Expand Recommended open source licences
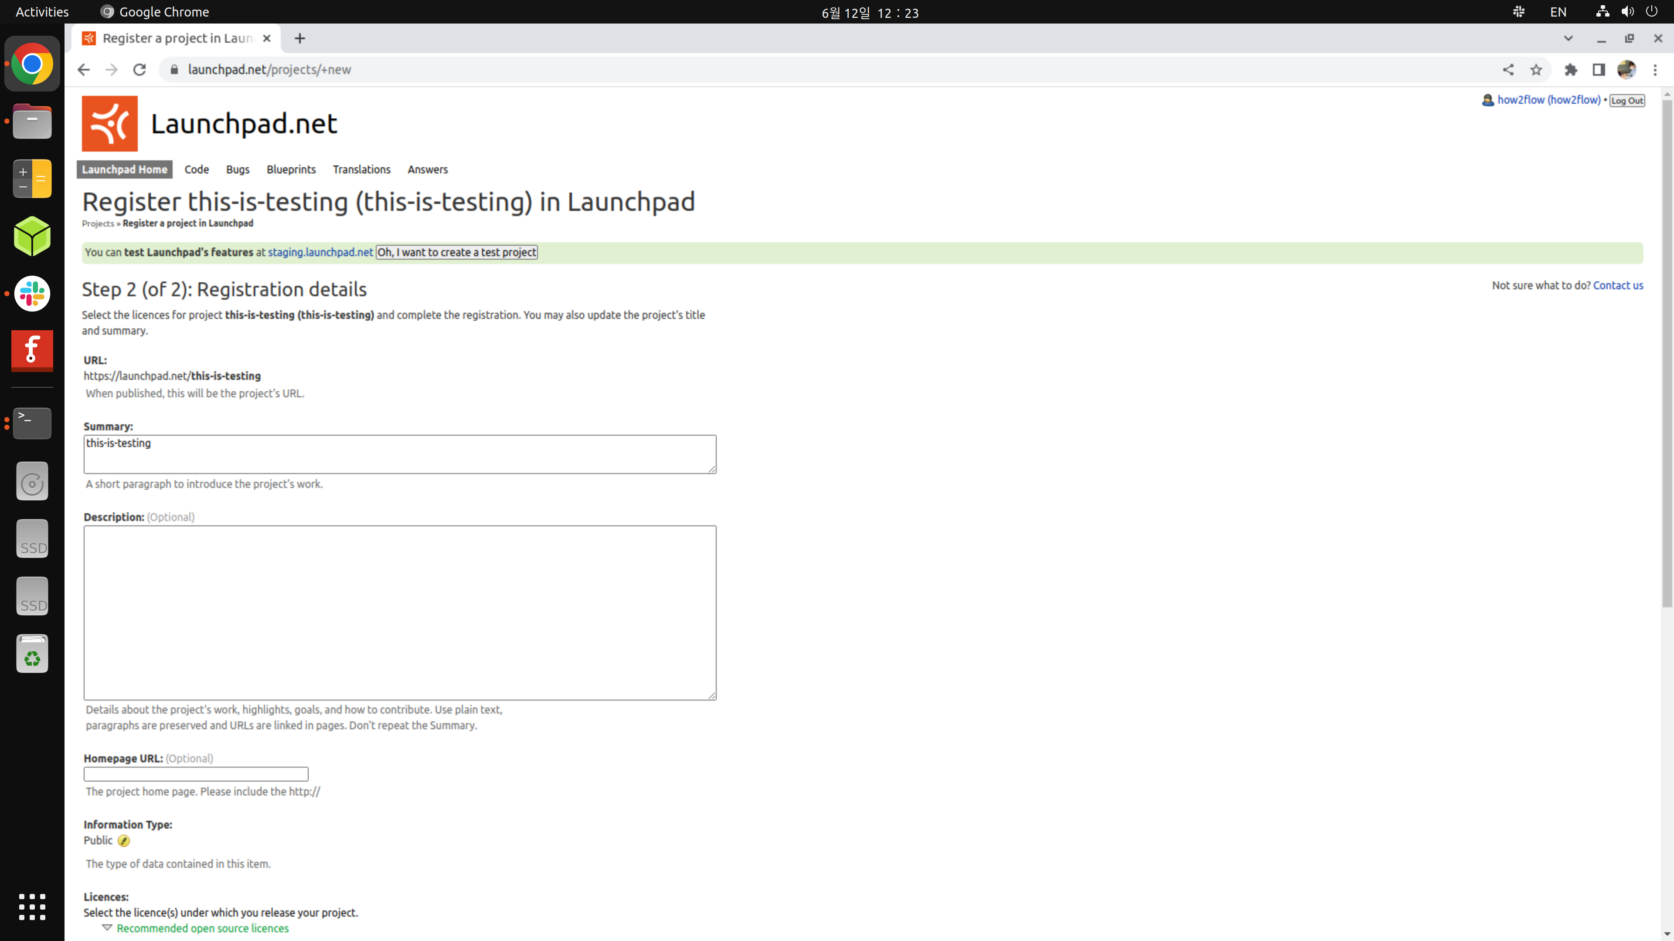The width and height of the screenshot is (1674, 941). [201, 928]
